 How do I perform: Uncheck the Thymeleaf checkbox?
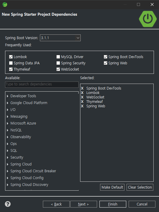point(11,69)
